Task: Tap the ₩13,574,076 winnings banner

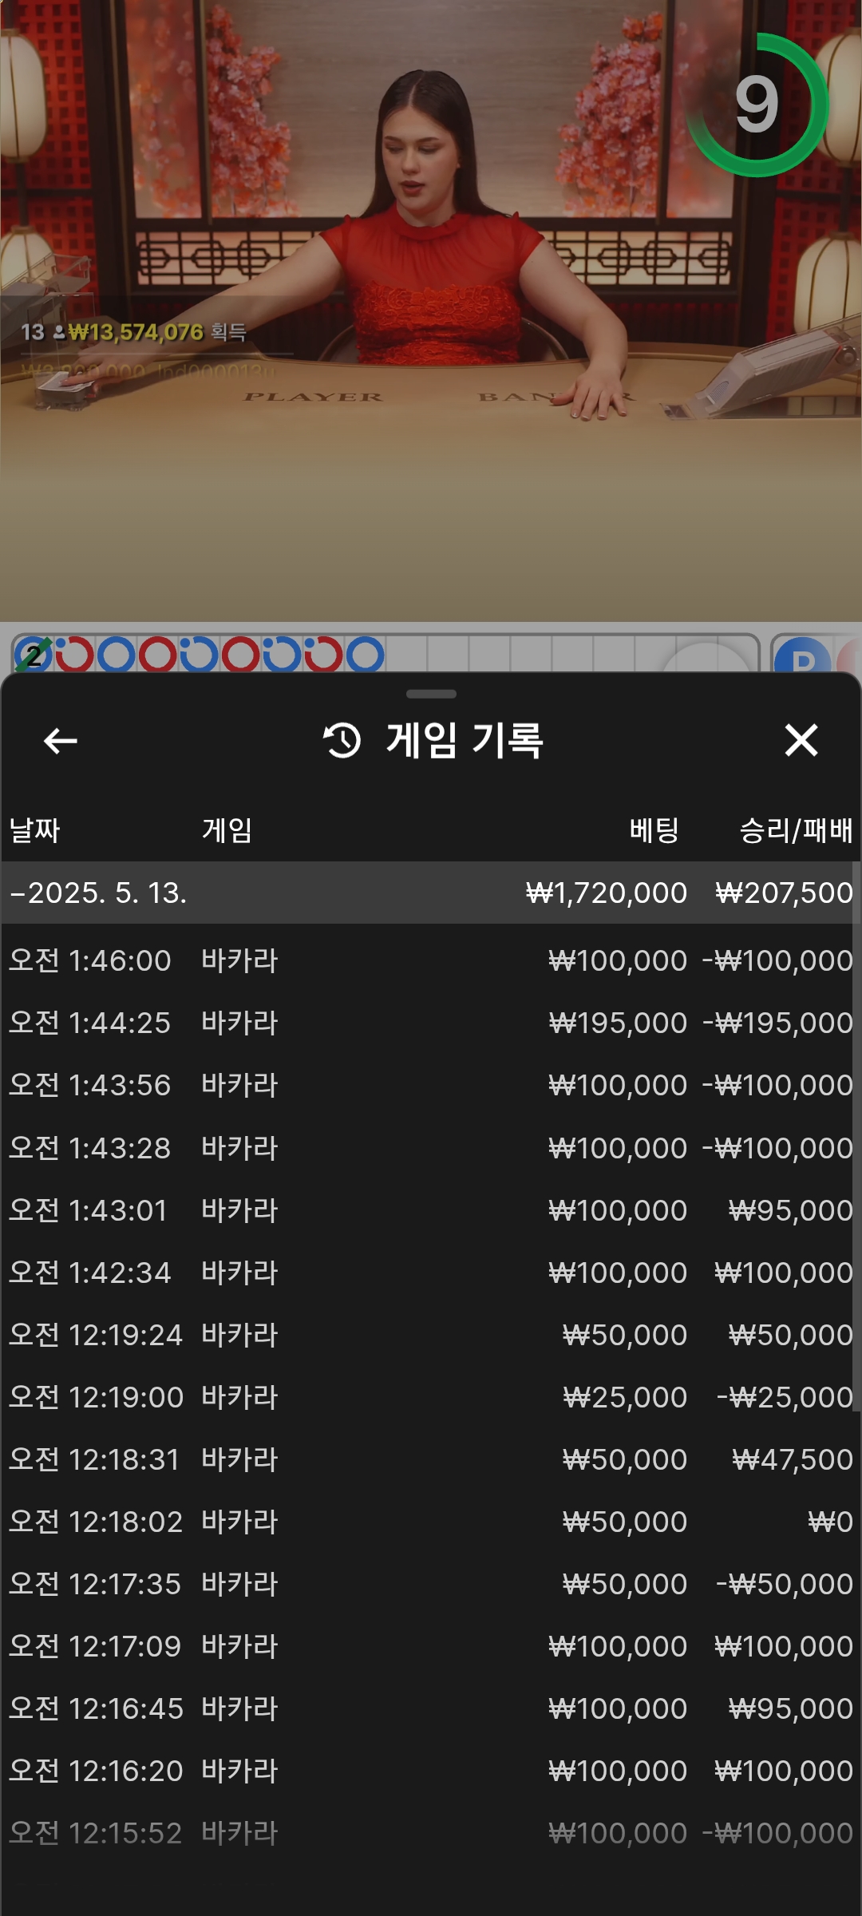Action: [136, 332]
